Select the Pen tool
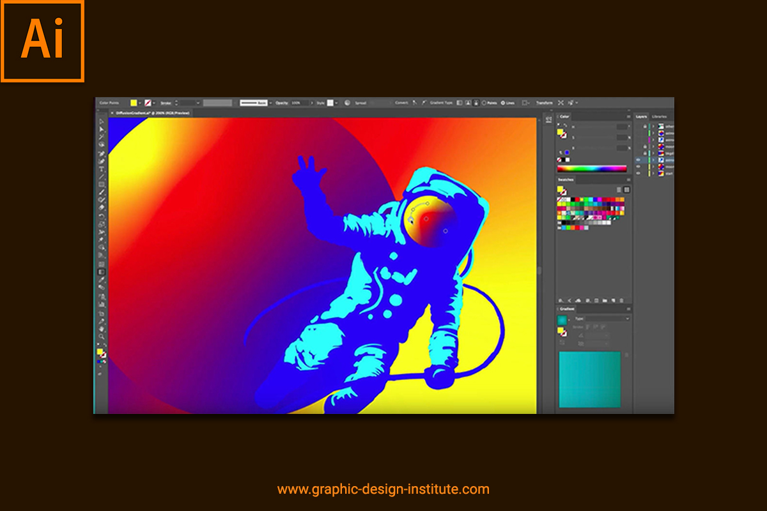 coord(102,153)
